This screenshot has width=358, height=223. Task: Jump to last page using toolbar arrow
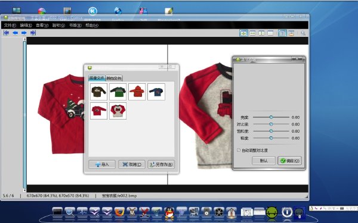[33, 33]
